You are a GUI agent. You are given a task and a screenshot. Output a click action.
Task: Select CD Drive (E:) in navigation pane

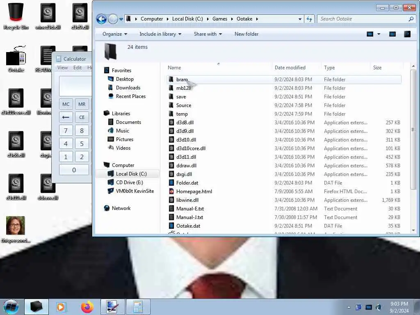pyautogui.click(x=129, y=183)
